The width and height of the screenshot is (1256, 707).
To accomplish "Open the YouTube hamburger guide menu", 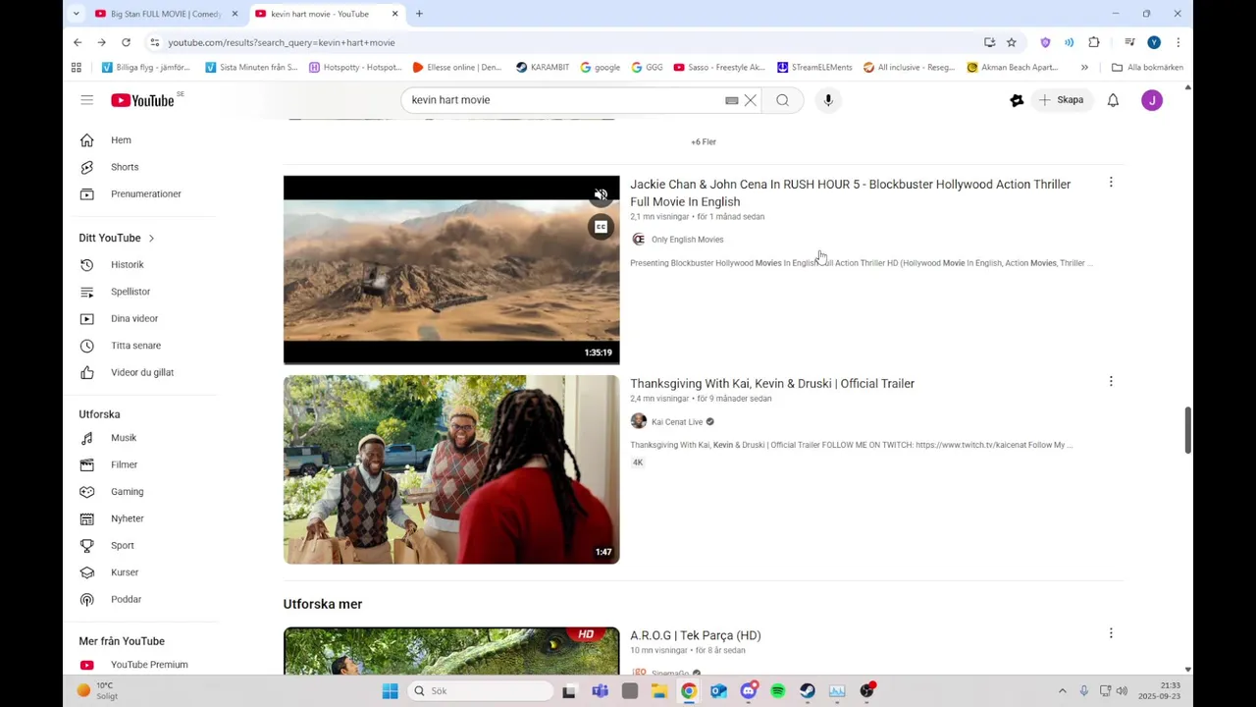I will 87,100.
